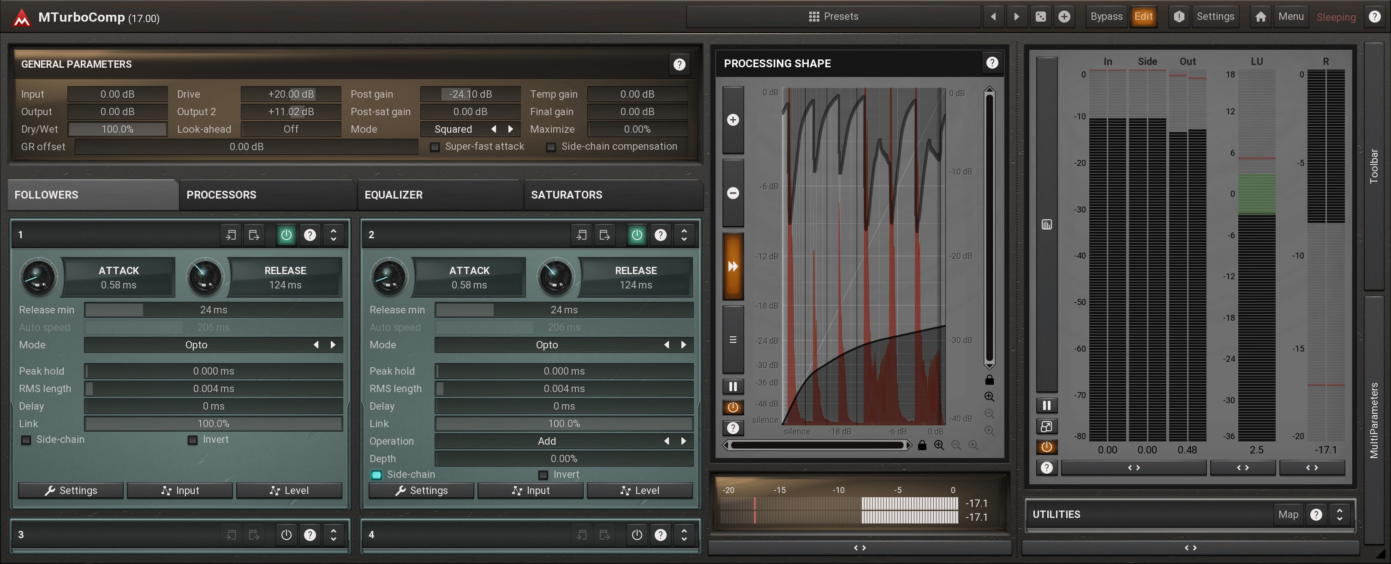The width and height of the screenshot is (1391, 564).
Task: Click the random preset dice icon
Action: pyautogui.click(x=1040, y=17)
